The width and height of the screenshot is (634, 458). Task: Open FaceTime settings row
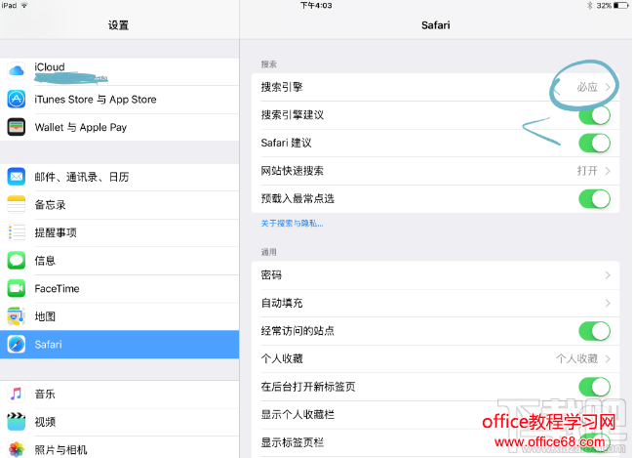tap(120, 289)
